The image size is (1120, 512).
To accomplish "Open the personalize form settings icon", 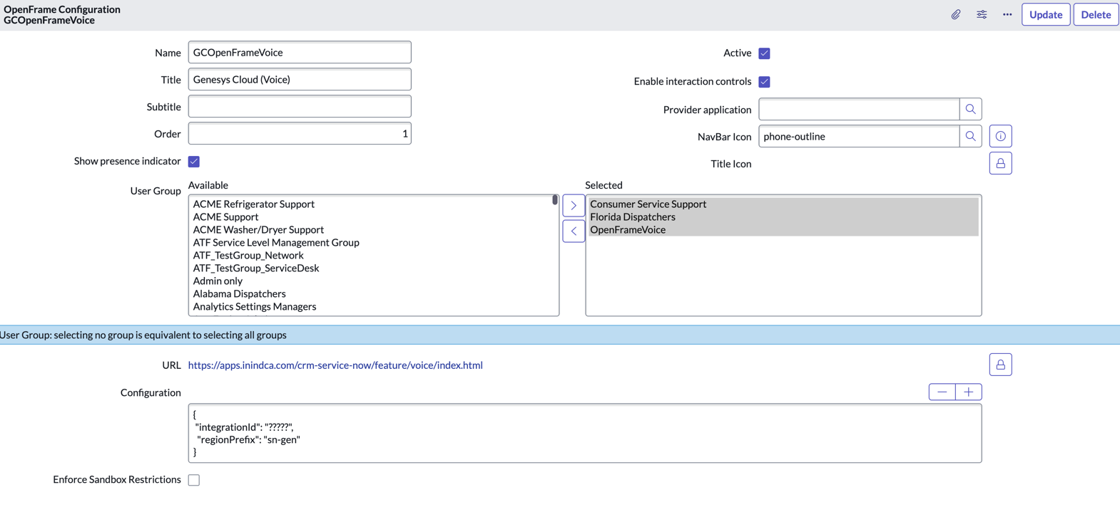I will [982, 14].
